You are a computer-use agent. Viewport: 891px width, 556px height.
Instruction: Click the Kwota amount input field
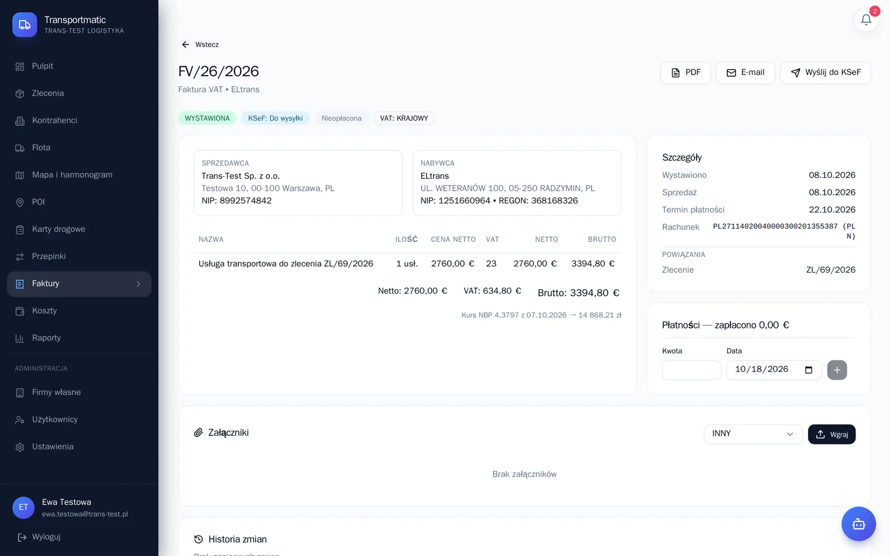(x=691, y=370)
